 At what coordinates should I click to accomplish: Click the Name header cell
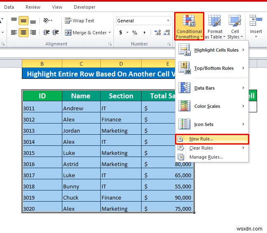click(x=81, y=96)
